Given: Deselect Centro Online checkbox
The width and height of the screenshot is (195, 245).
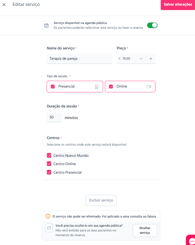Looking at the screenshot, I should pos(49,164).
